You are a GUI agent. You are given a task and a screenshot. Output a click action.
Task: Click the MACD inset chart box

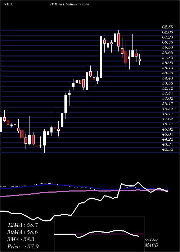click(x=99, y=234)
